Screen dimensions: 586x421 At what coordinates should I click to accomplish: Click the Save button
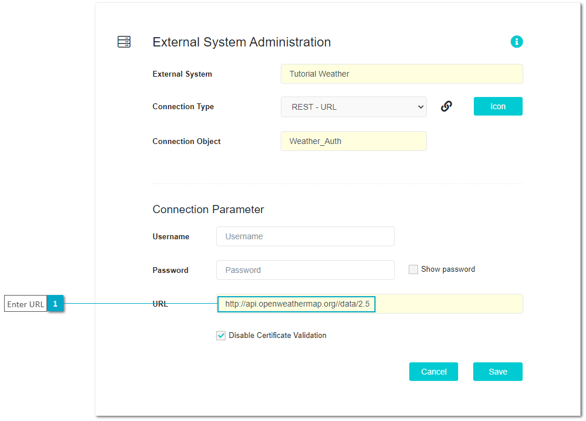click(498, 372)
